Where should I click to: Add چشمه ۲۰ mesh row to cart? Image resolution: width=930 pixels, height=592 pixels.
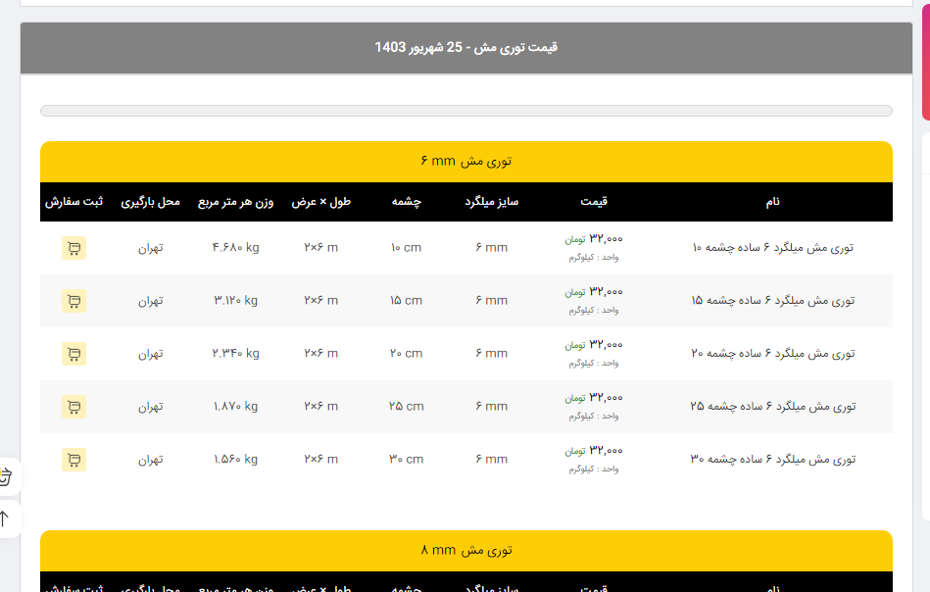(x=73, y=354)
